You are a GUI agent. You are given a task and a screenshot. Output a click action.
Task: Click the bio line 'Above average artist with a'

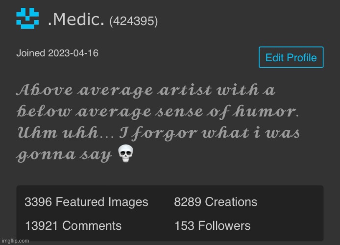[146, 91]
